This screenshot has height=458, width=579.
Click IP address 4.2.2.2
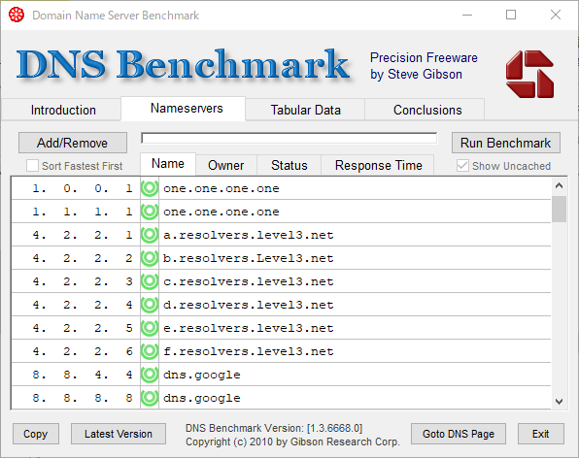pyautogui.click(x=83, y=258)
